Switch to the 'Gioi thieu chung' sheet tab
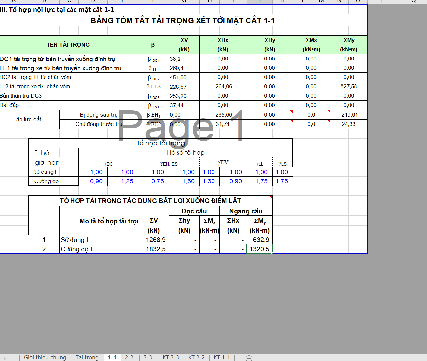427x361 pixels. coord(45,357)
